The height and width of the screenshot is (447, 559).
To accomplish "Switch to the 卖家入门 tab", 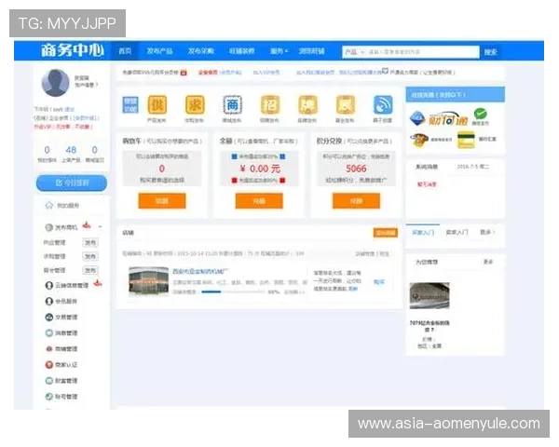I will [457, 233].
